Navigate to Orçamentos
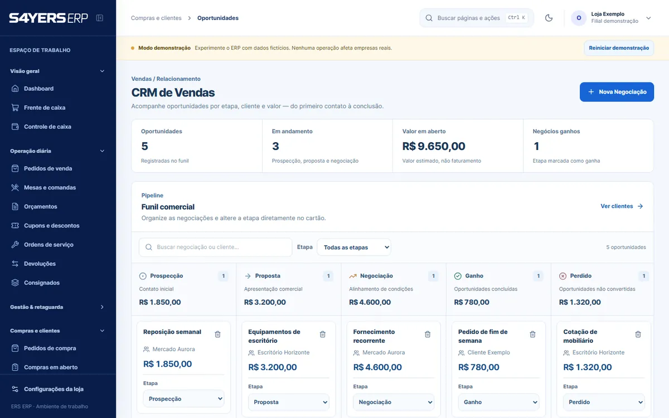 pyautogui.click(x=58, y=206)
